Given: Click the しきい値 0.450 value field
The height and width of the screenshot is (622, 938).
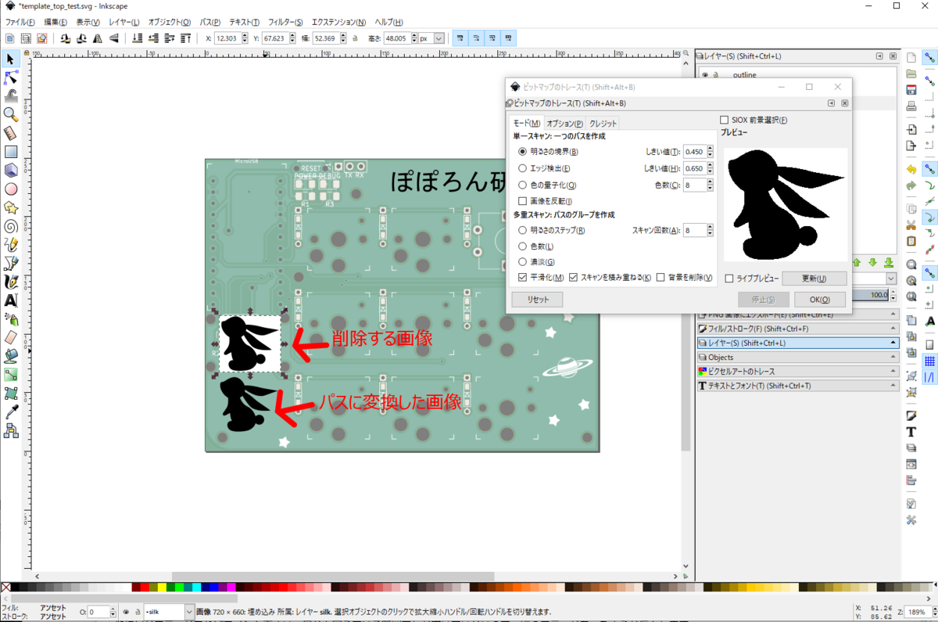Looking at the screenshot, I should (694, 151).
